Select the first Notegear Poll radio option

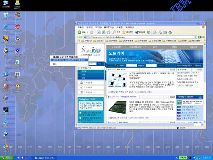(80, 113)
